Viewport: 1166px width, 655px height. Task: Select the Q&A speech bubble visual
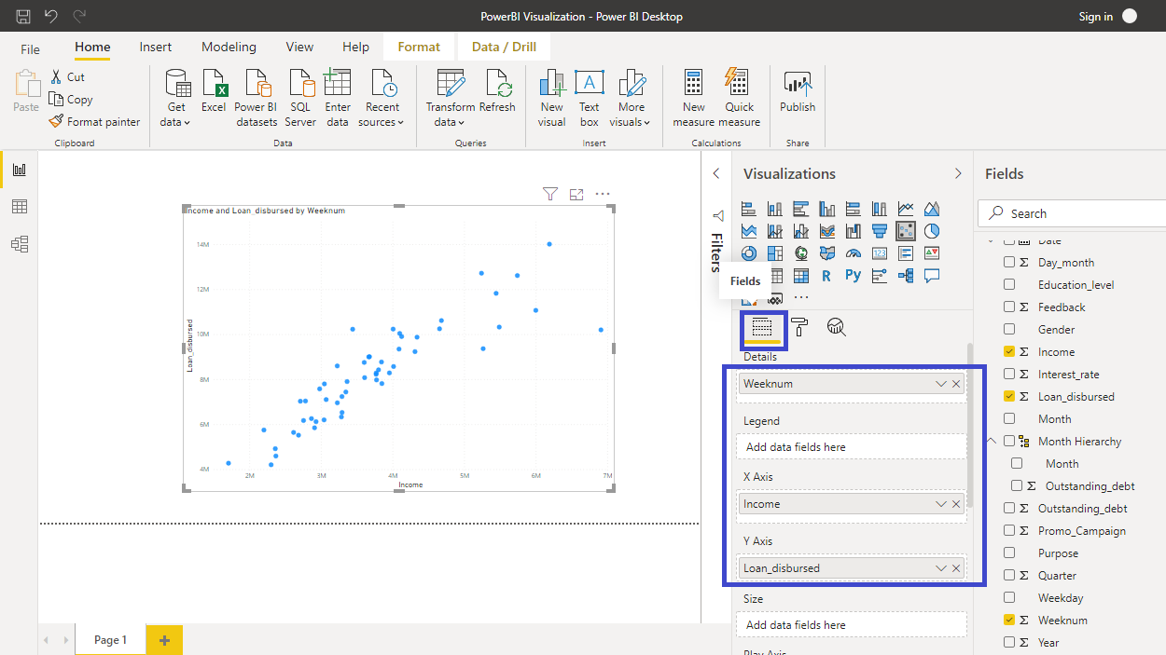(932, 276)
